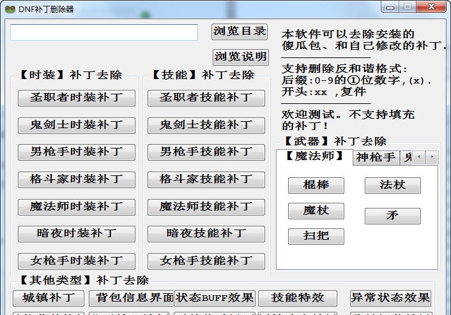Click the 扫把 weapon button

[316, 237]
